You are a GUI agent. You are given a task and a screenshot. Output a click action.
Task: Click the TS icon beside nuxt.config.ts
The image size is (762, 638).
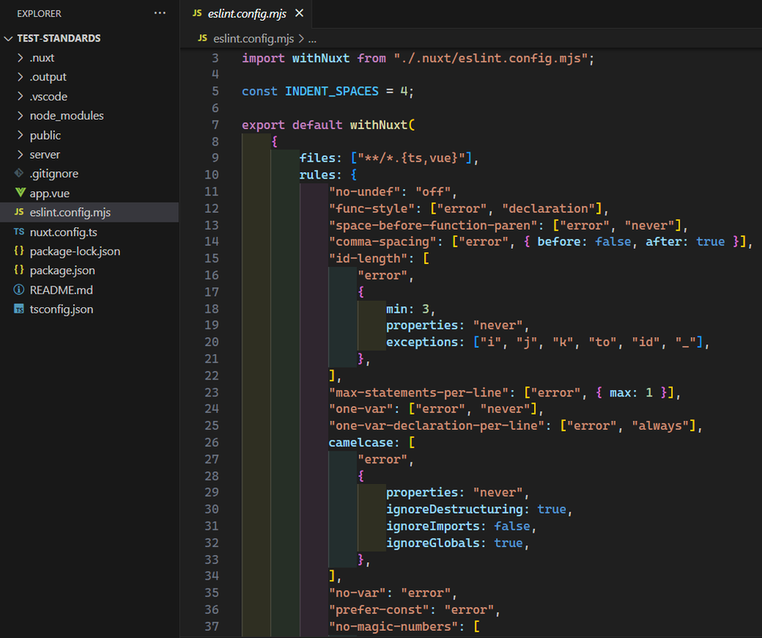click(x=19, y=231)
